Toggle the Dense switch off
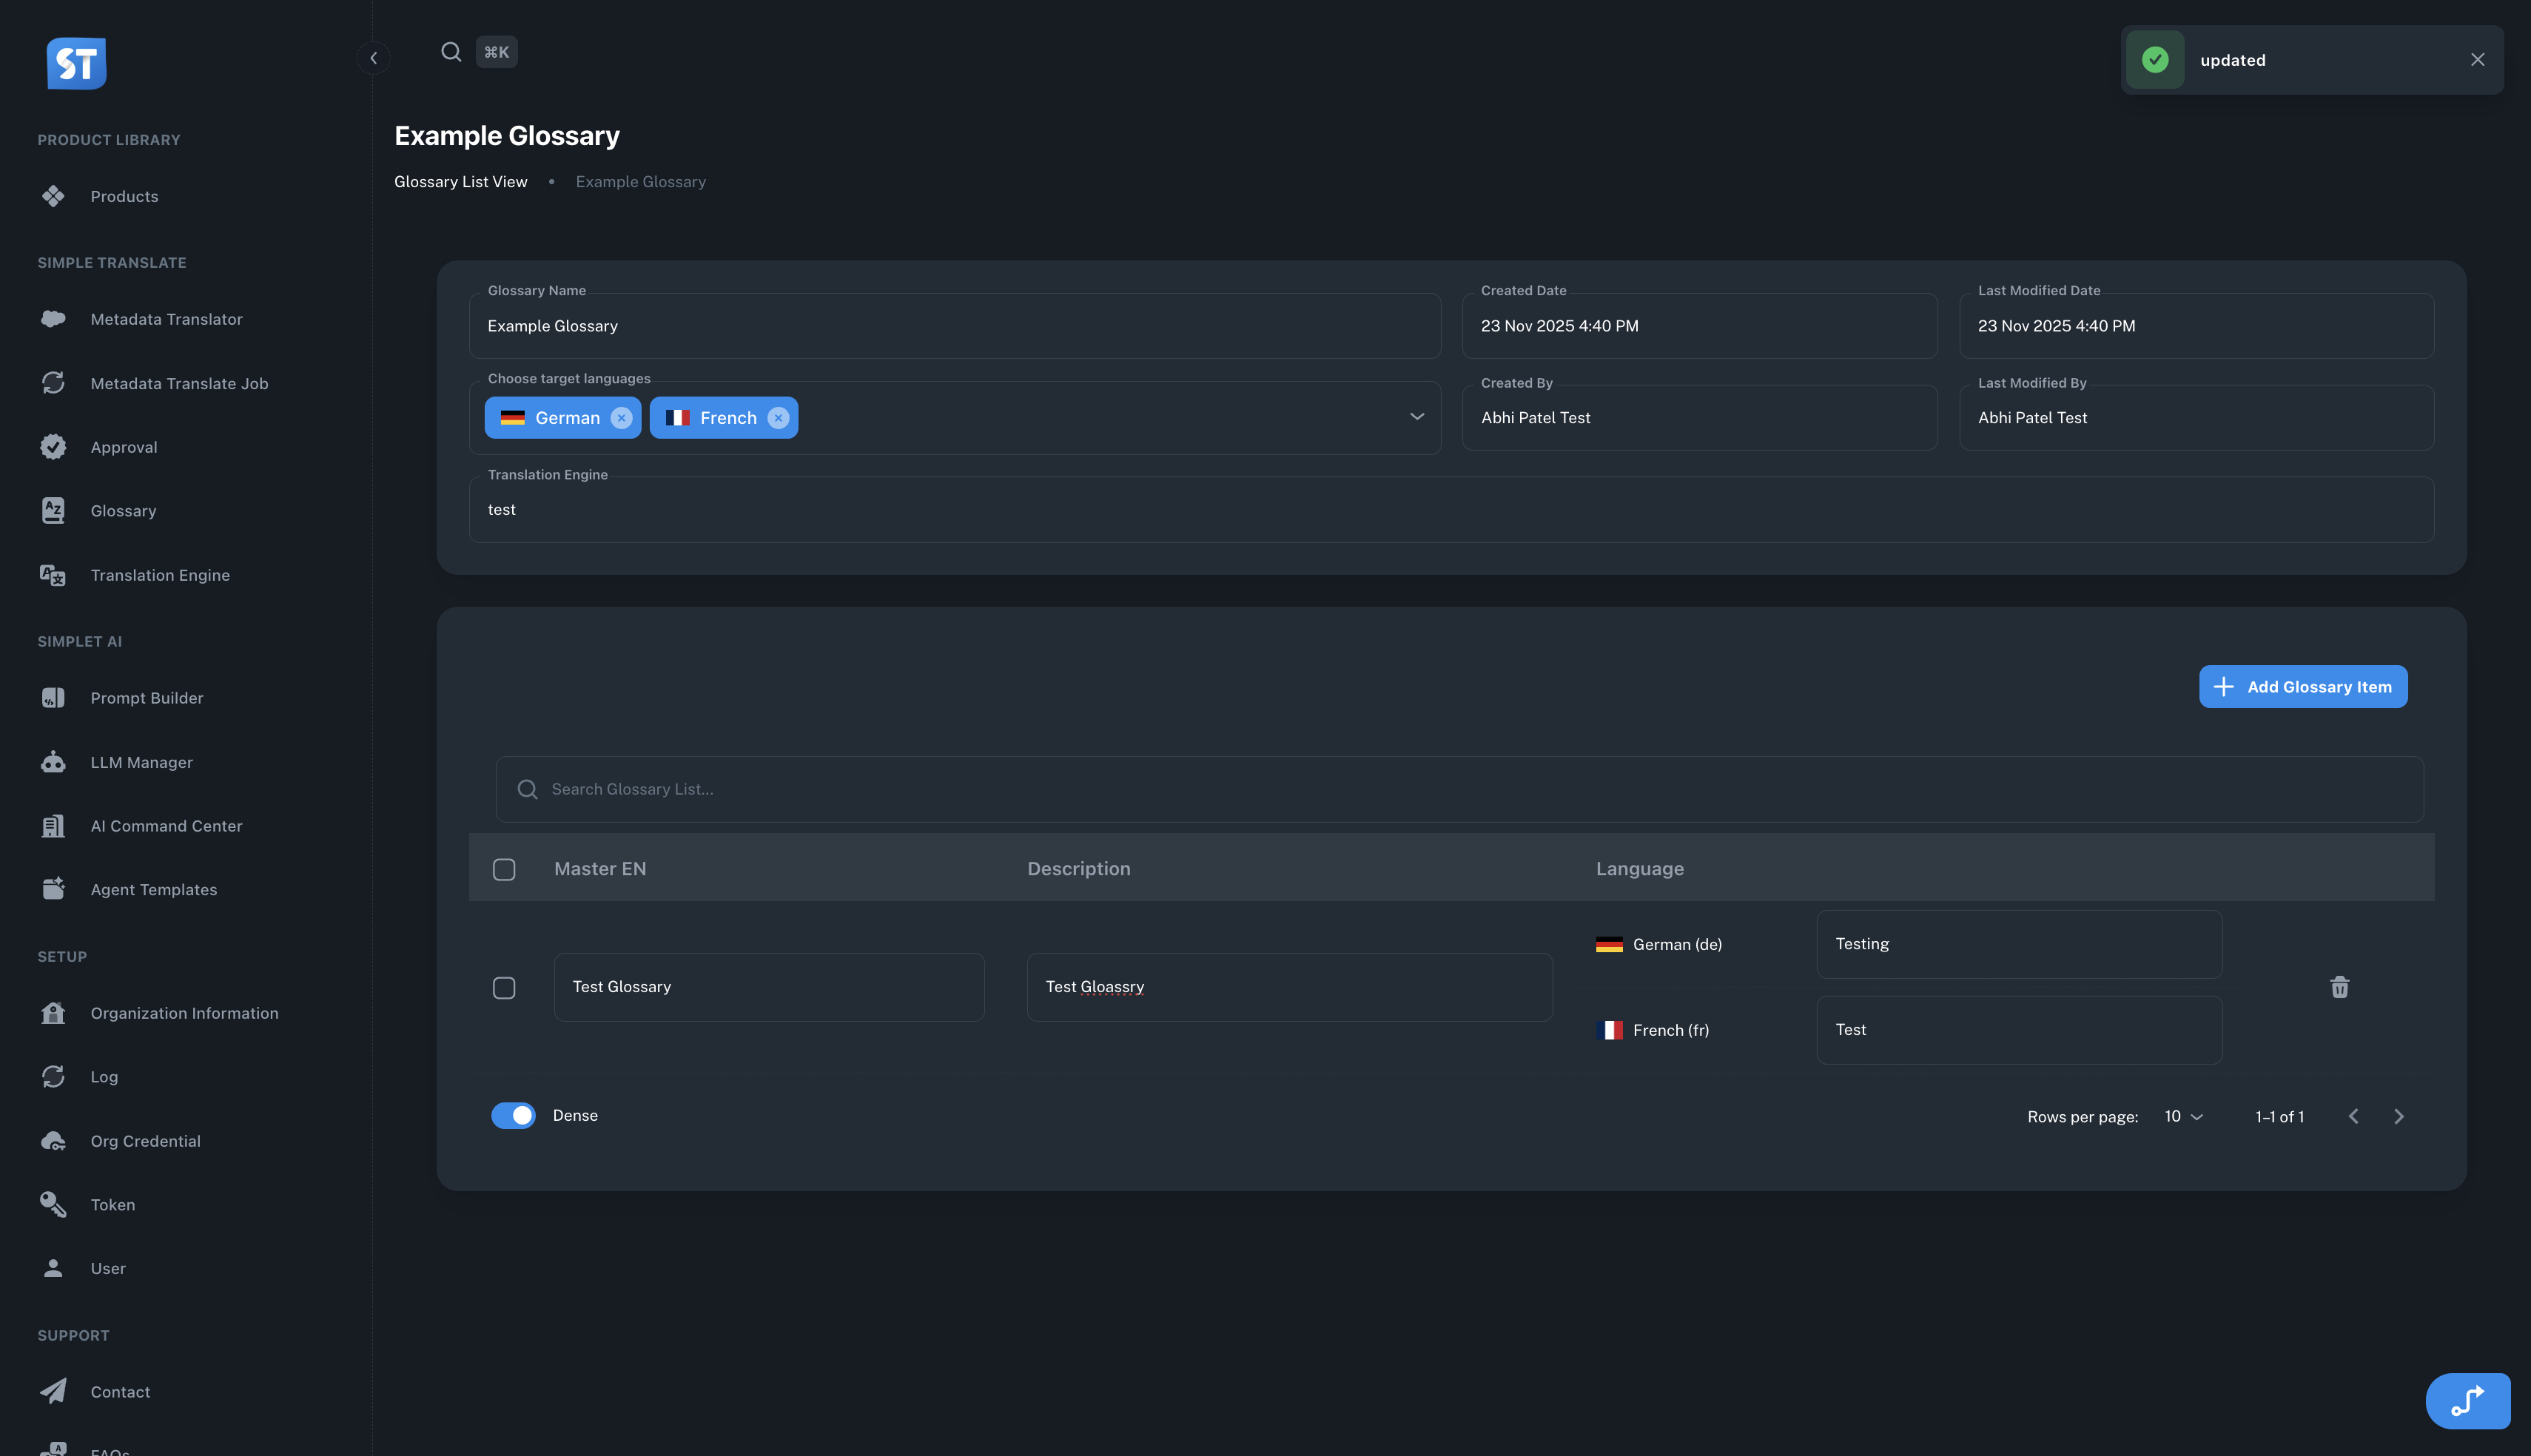 click(513, 1115)
